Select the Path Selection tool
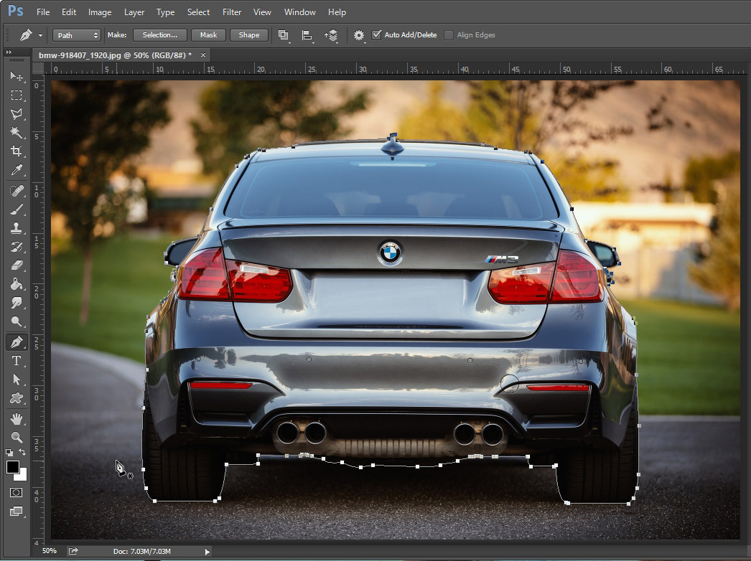 point(17,379)
